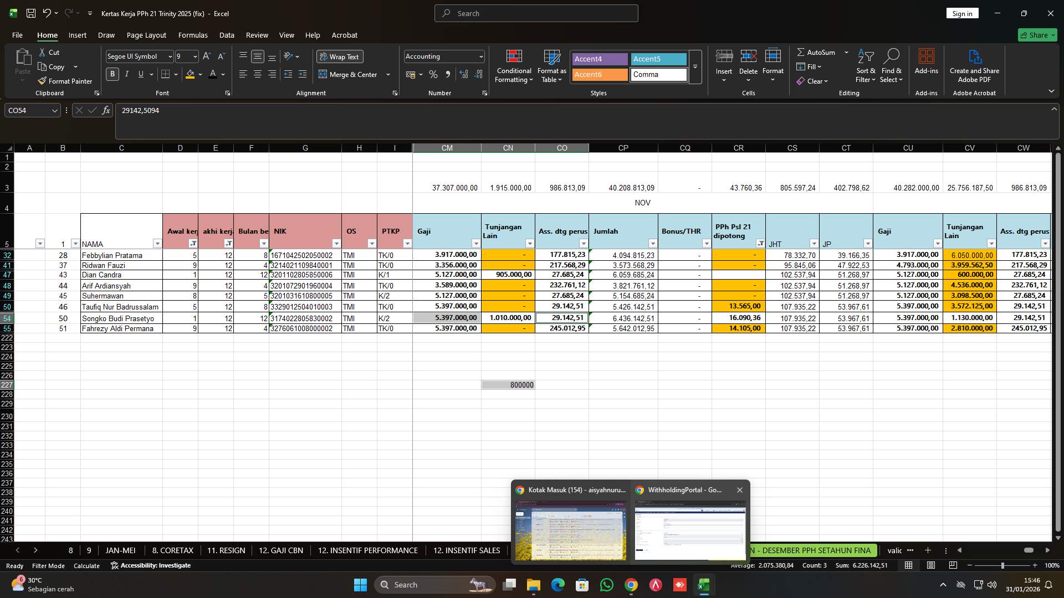Screen dimensions: 1064x598
Task: Click the Share button
Action: click(x=1036, y=35)
